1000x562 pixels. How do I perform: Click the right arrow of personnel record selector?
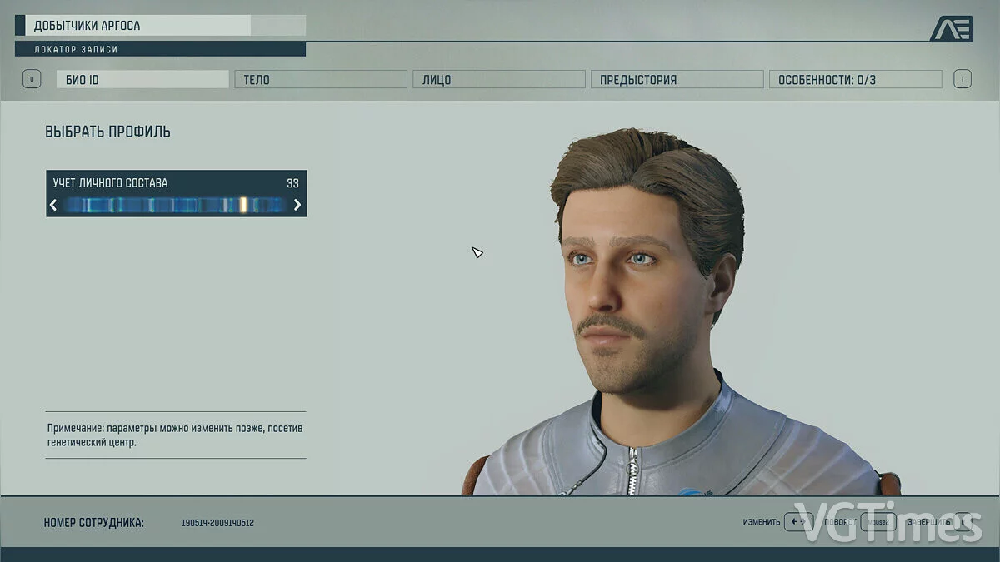coord(297,205)
